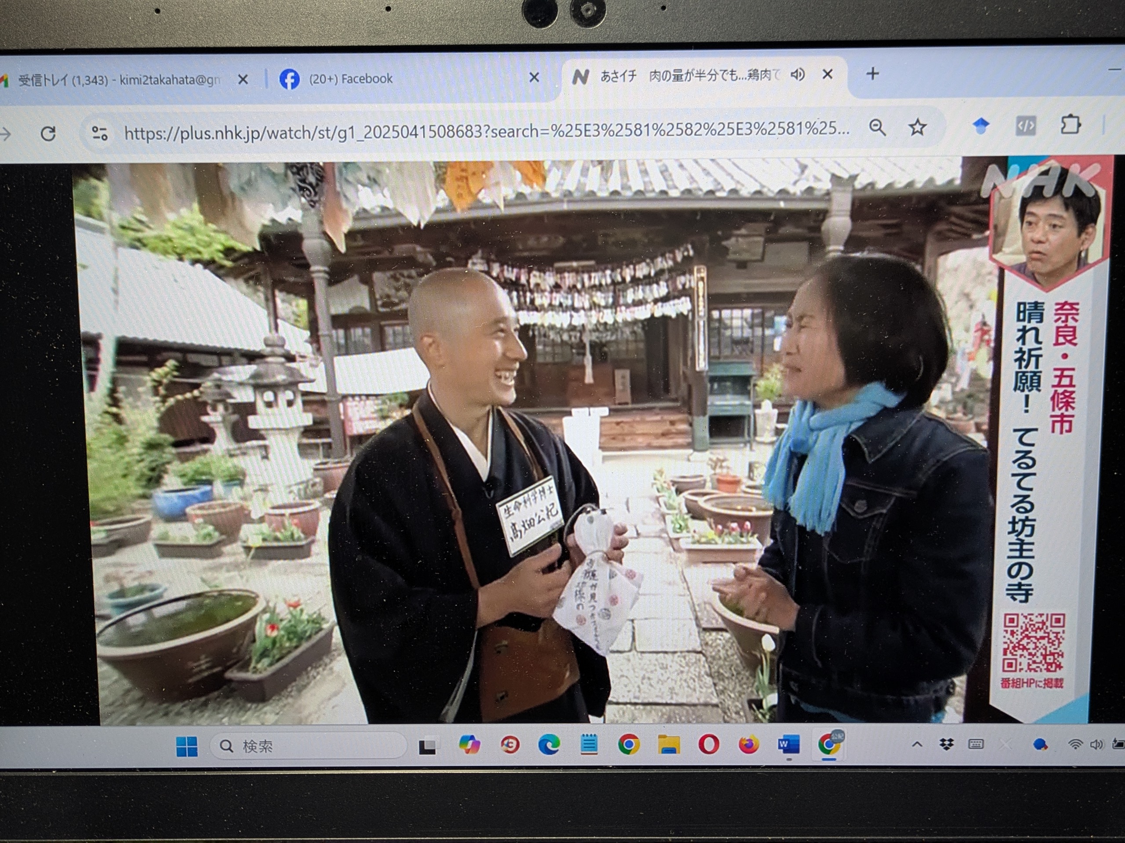Click the zoom magnifier icon in address bar
The height and width of the screenshot is (843, 1125).
click(877, 127)
